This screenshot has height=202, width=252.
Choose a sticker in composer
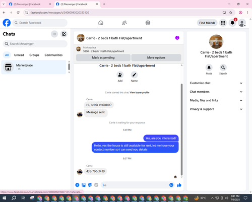click(90, 185)
